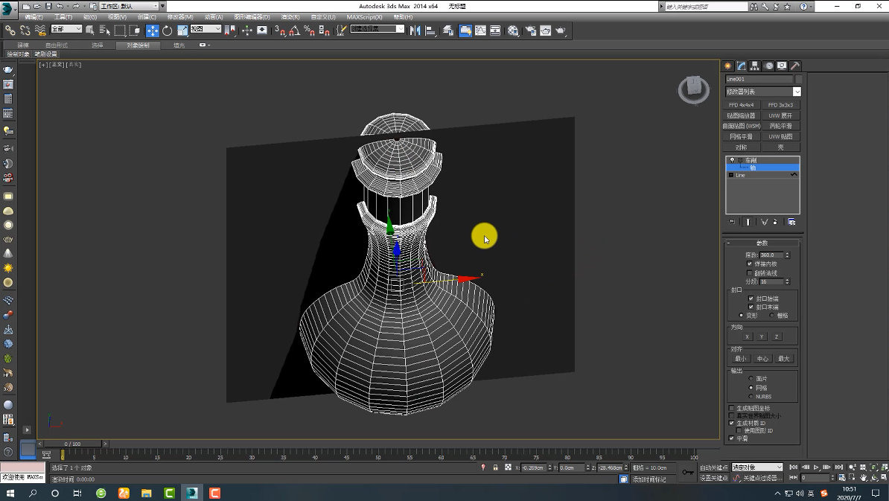Click the Align tool icon
889x501 pixels.
pyautogui.click(x=430, y=31)
